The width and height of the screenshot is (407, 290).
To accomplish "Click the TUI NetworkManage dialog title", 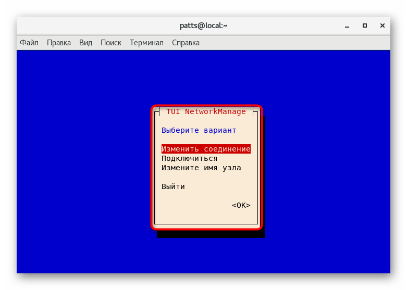I will point(206,111).
